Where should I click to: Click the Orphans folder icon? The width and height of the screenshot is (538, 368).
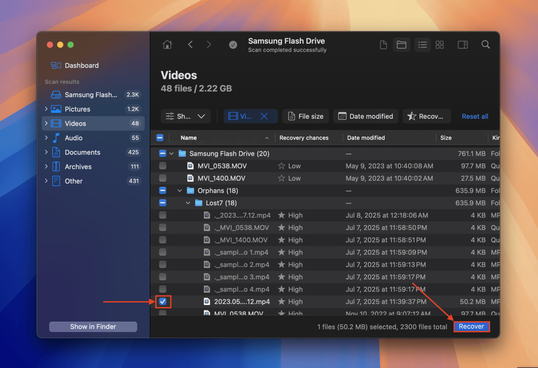[190, 191]
